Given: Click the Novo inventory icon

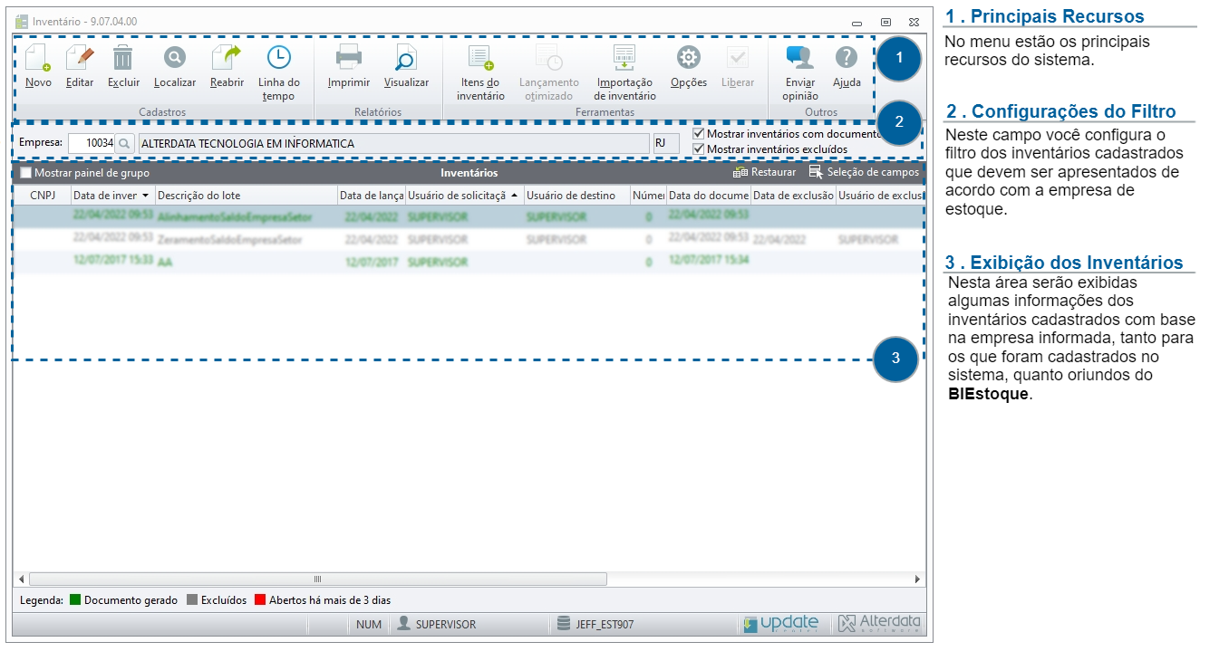Looking at the screenshot, I should (x=38, y=60).
